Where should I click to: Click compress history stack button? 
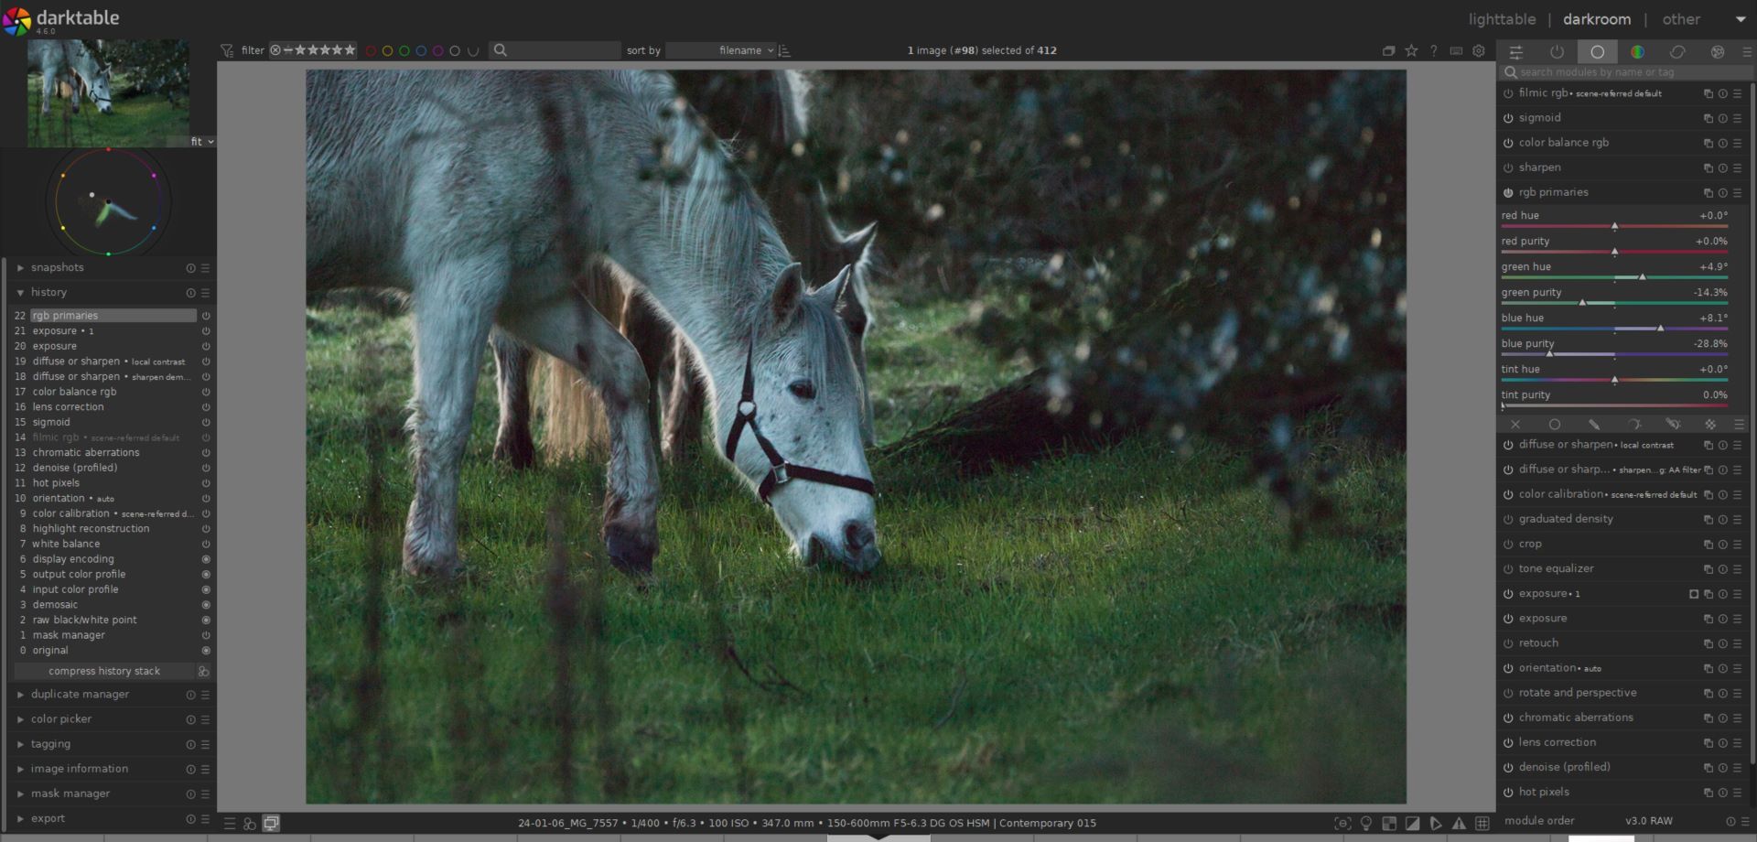(104, 671)
